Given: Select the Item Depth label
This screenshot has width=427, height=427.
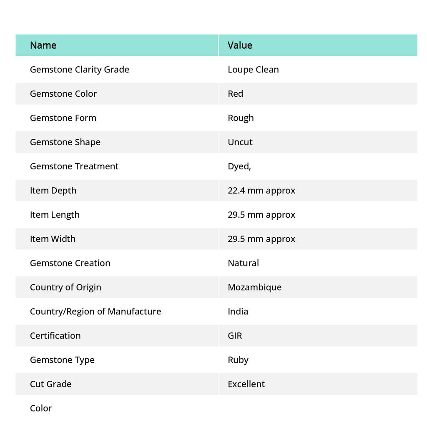Looking at the screenshot, I should click(x=53, y=191).
